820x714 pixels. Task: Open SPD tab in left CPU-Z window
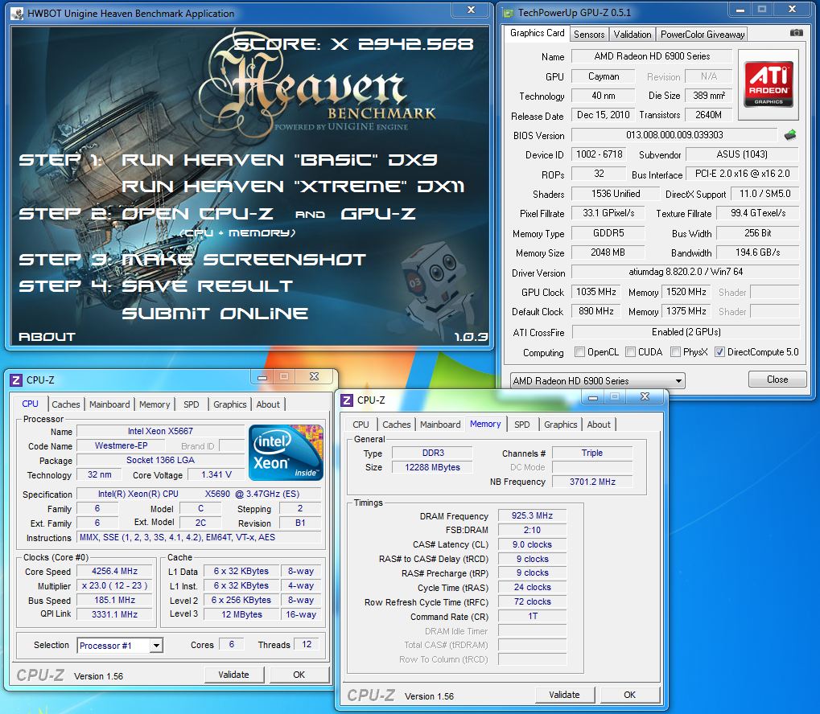click(x=192, y=404)
